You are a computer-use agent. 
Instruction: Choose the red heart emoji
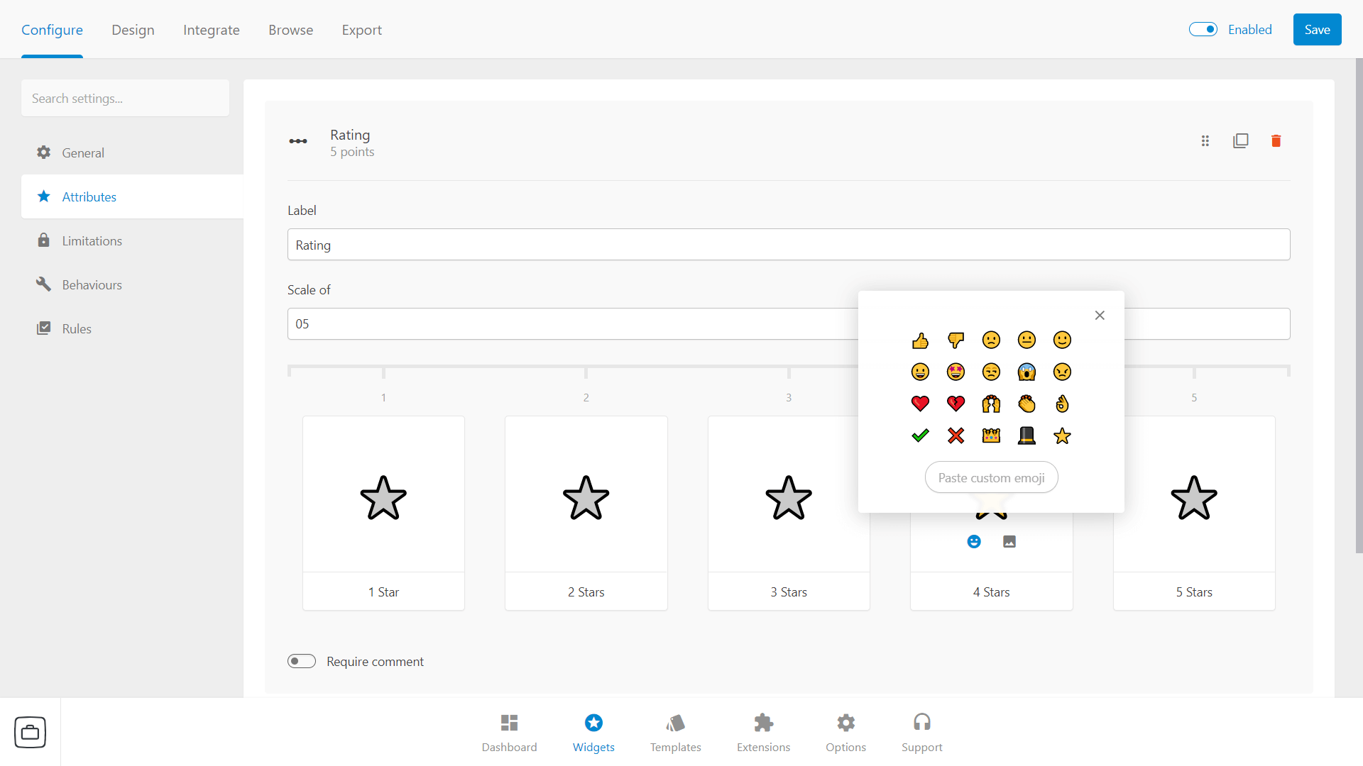[920, 404]
